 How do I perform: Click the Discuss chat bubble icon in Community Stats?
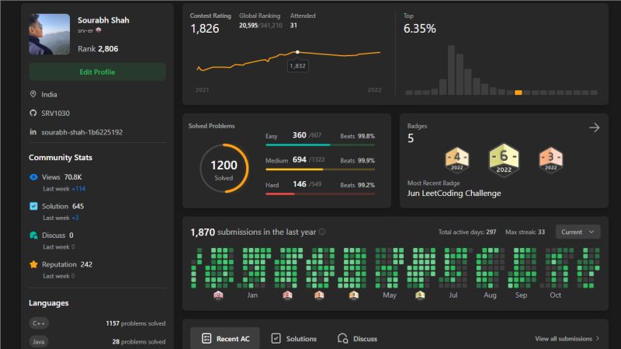click(33, 236)
